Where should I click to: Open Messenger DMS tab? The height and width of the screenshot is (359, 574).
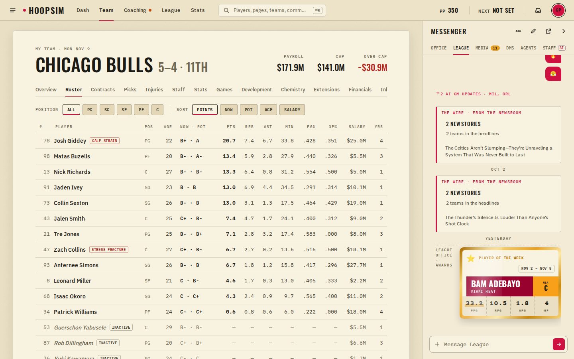510,48
